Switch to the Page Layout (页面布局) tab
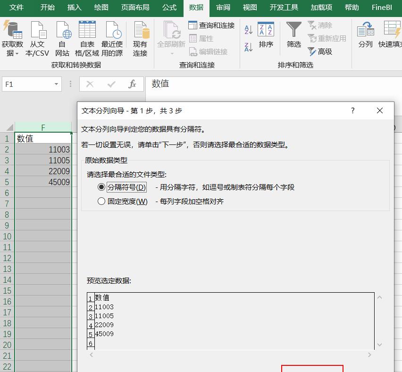Image resolution: width=402 pixels, height=372 pixels. coord(135,8)
